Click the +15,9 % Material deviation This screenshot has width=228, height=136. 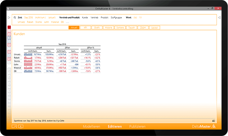coord(87,68)
